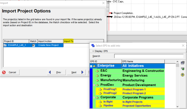Viewport: 187px width, 109px height.
Task: Click 'All Initiatives' EPS name cell
Action: pos(143,66)
